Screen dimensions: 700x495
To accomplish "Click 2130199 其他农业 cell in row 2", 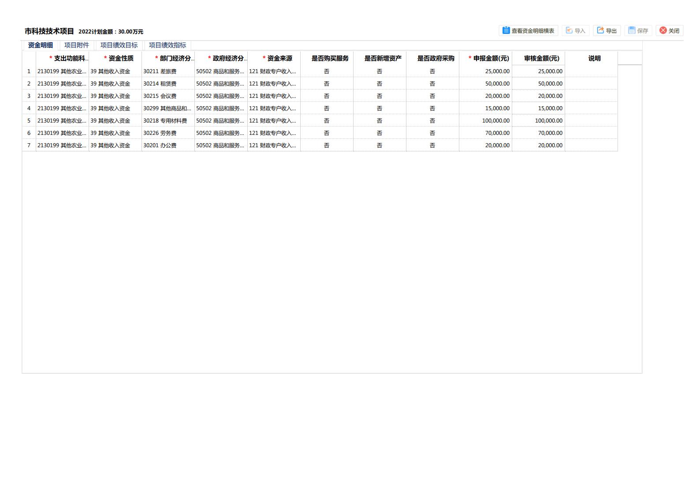I will 62,83.
